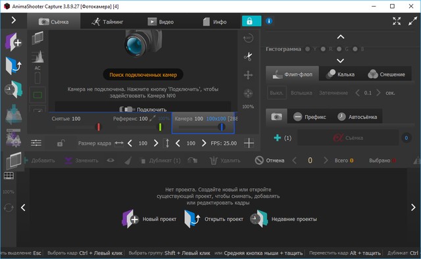Image resolution: width=421 pixels, height=259 pixels.
Task: Click the diagonal expand arrows icon
Action: click(412, 21)
